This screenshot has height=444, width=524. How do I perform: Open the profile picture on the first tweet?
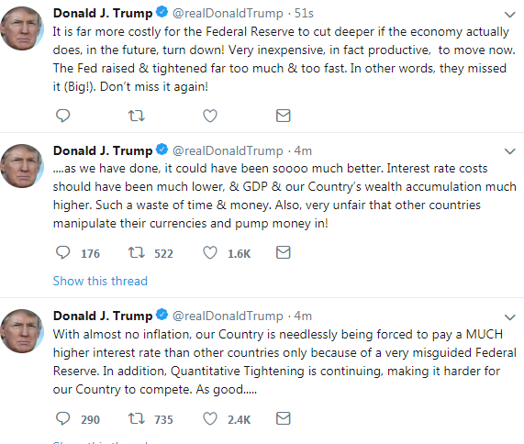pos(22,28)
